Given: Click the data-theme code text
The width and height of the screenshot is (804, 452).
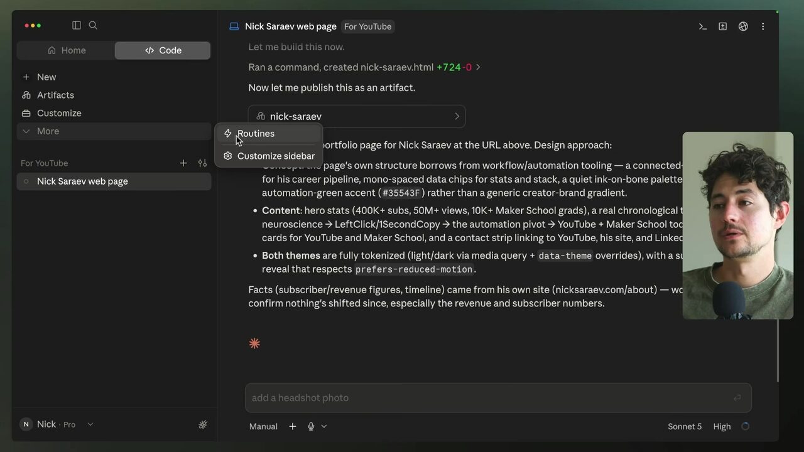Looking at the screenshot, I should (565, 256).
